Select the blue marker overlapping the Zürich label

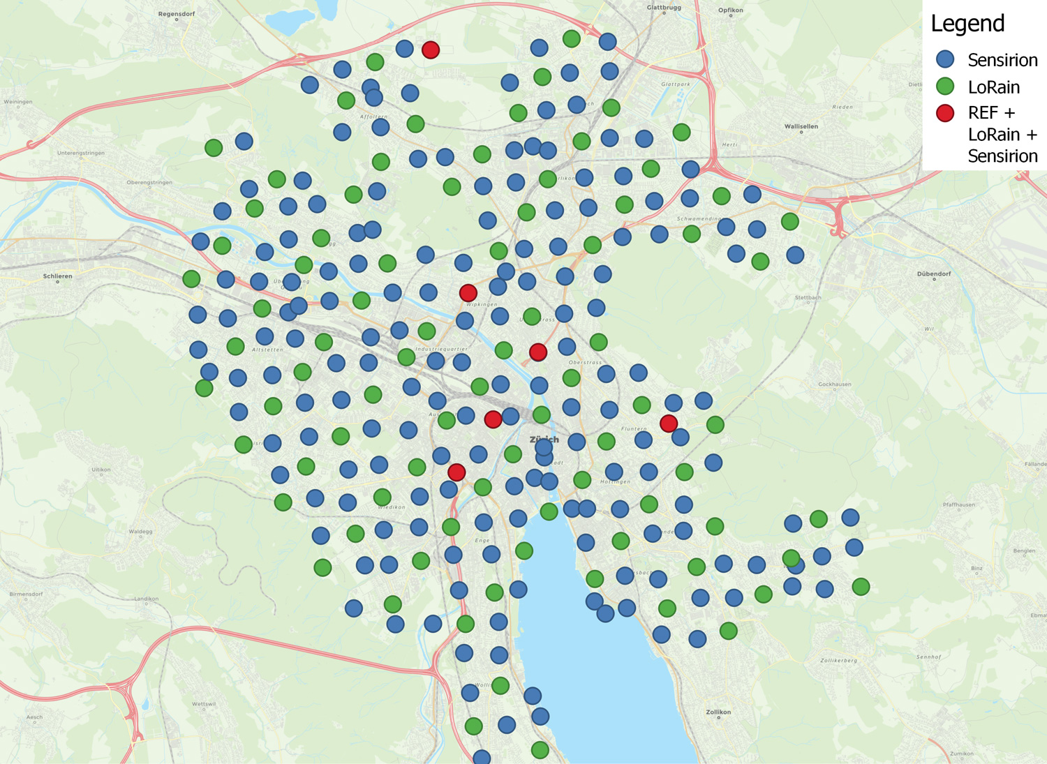pyautogui.click(x=544, y=447)
